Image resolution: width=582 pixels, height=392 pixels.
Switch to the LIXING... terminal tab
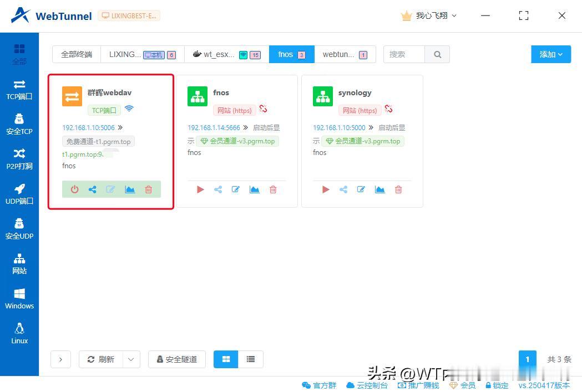pyautogui.click(x=143, y=54)
